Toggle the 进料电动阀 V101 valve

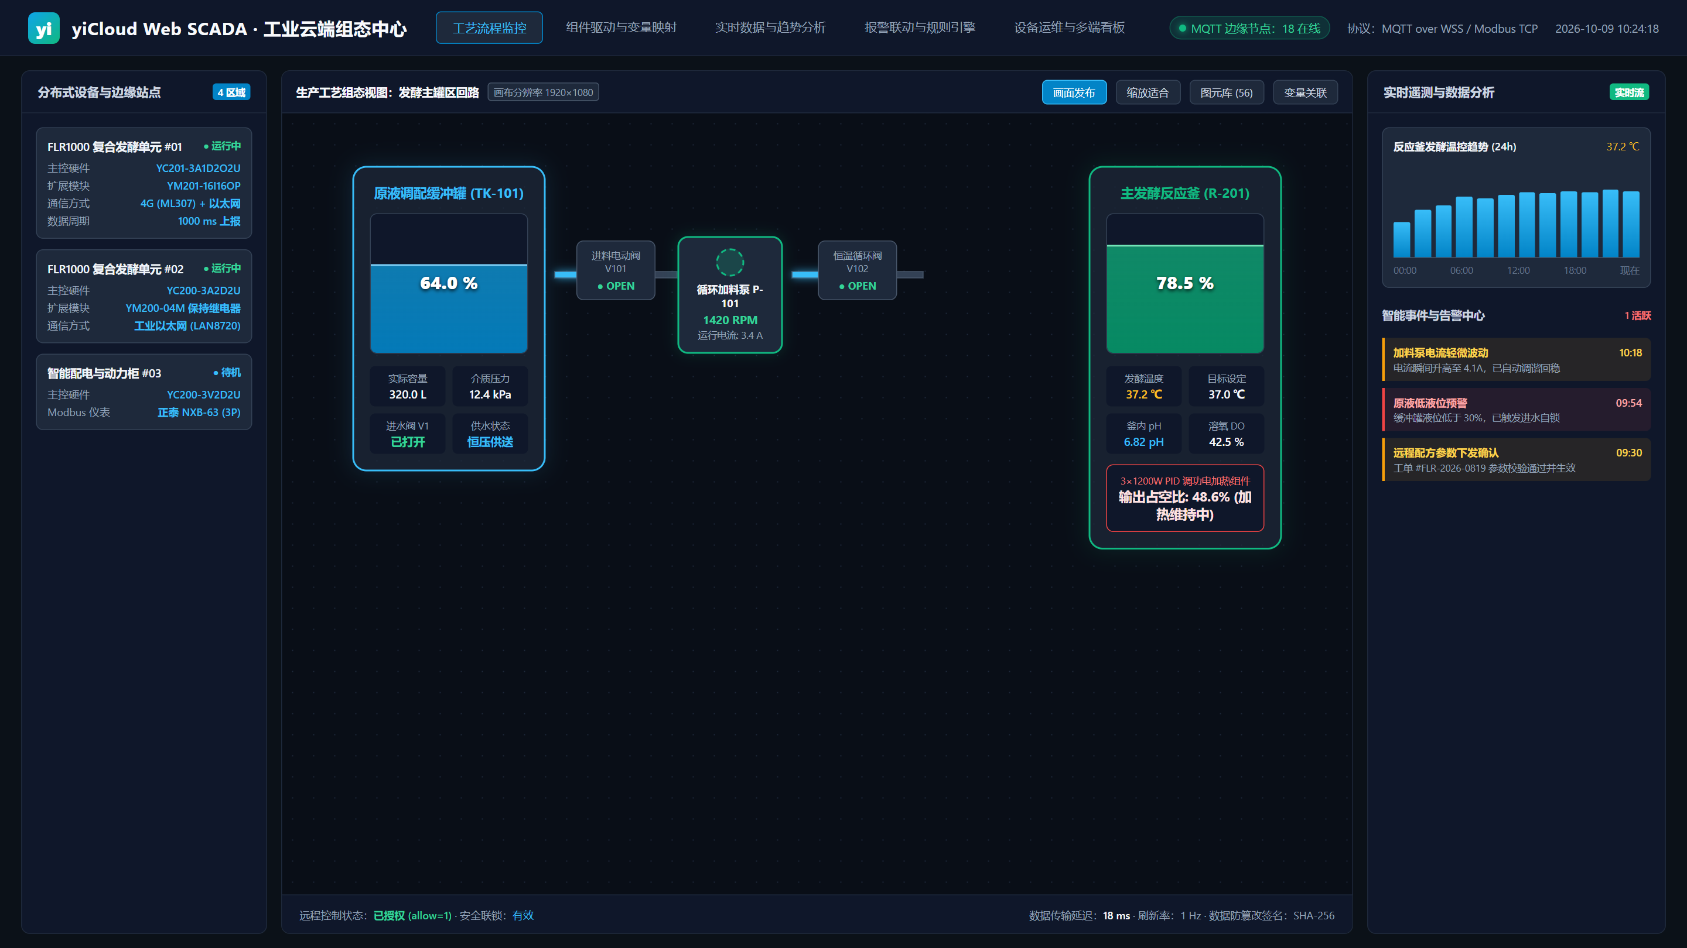click(x=616, y=270)
